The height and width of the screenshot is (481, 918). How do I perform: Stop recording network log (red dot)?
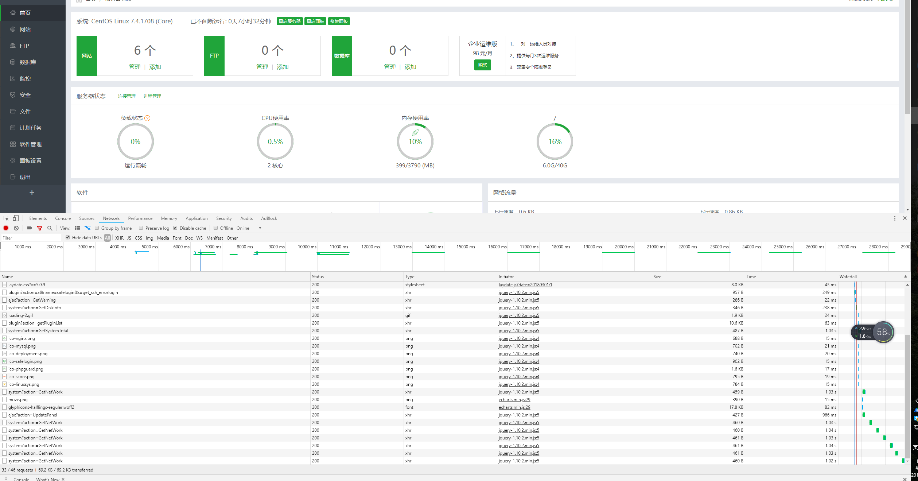pyautogui.click(x=6, y=228)
